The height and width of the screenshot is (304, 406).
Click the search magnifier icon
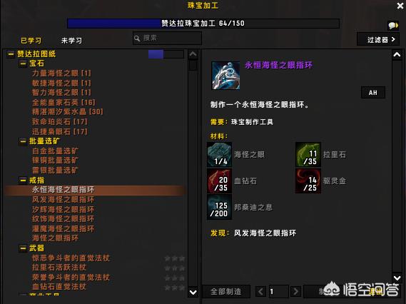pyautogui.click(x=137, y=39)
